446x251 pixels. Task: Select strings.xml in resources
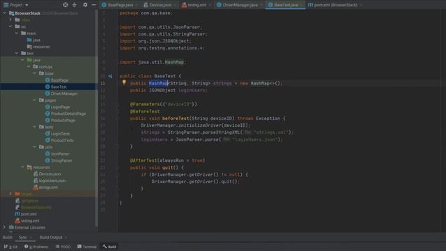tap(48, 188)
